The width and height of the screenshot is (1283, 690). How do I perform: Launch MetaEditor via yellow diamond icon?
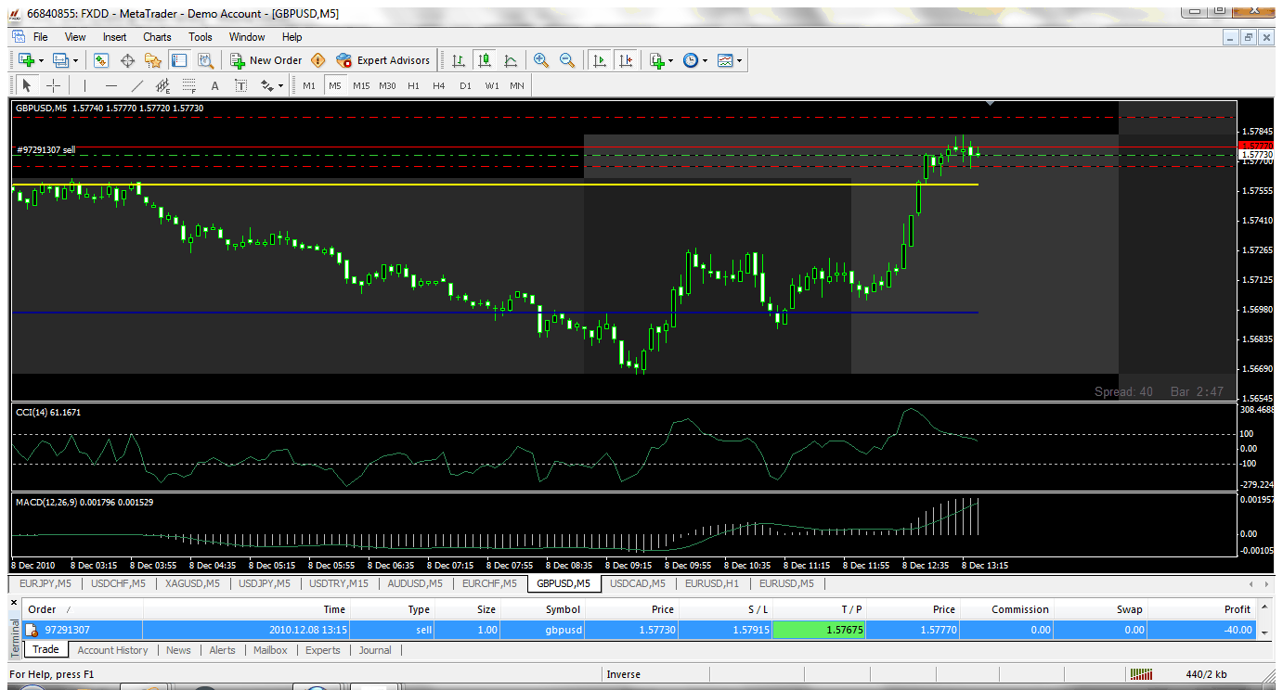pos(318,60)
